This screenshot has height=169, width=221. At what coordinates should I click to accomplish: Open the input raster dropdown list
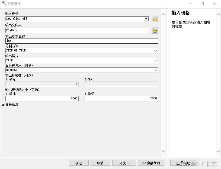click(x=146, y=19)
